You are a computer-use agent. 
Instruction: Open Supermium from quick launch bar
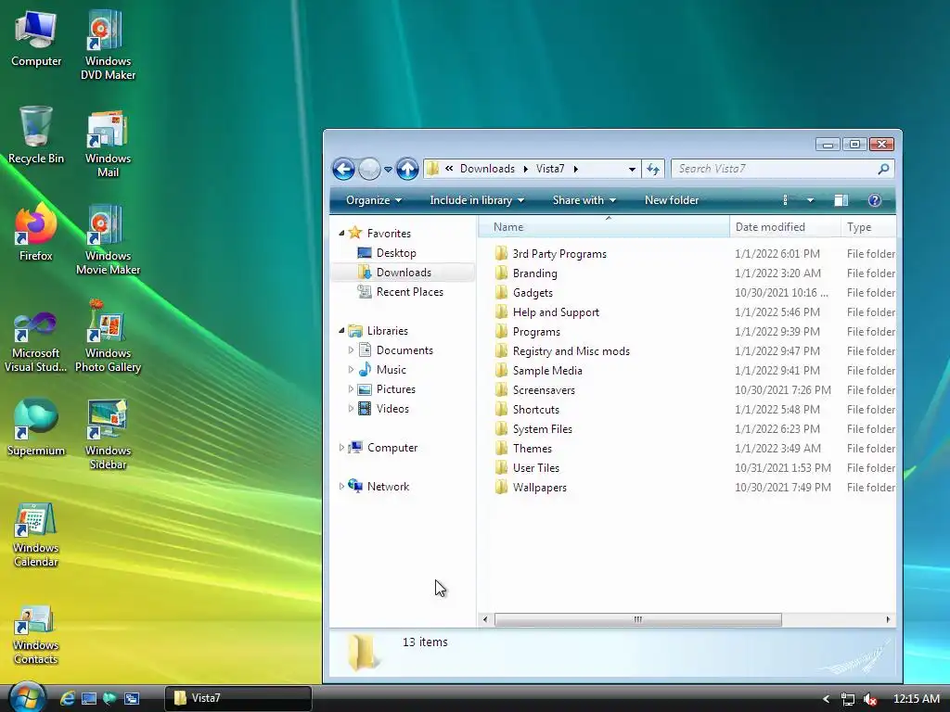point(109,698)
